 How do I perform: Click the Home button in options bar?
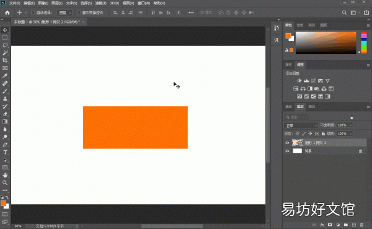(x=7, y=12)
